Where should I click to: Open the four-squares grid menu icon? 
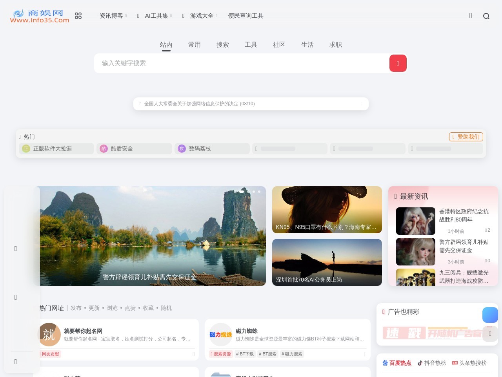point(78,16)
